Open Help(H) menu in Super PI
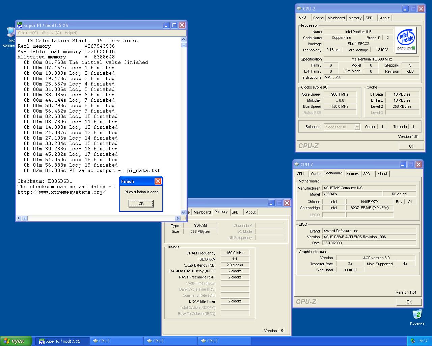Image resolution: width=432 pixels, height=346 pixels. click(x=71, y=33)
